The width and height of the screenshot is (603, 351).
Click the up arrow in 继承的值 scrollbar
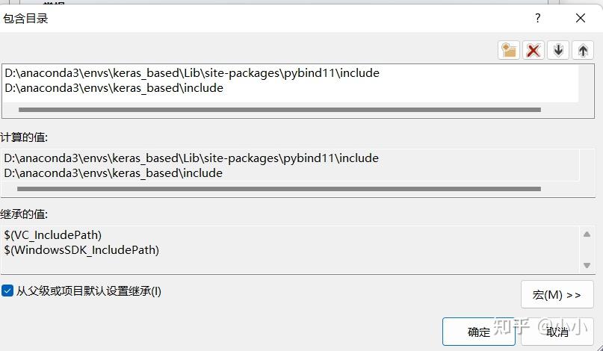pyautogui.click(x=587, y=234)
